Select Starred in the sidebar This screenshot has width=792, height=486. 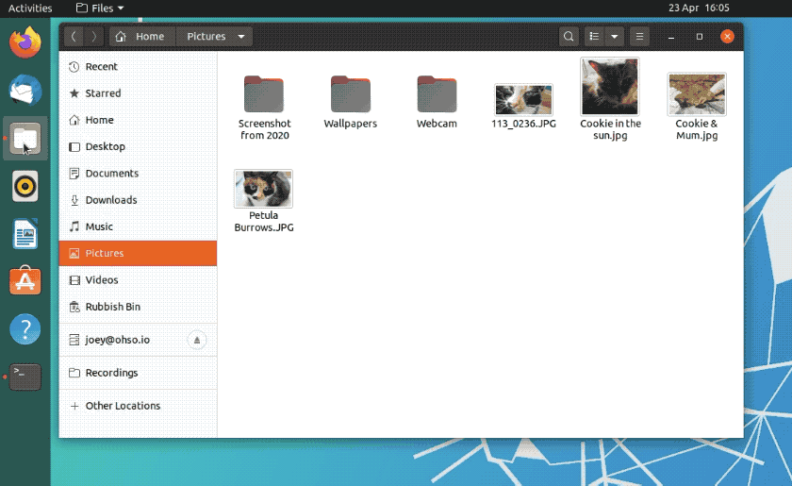click(103, 93)
